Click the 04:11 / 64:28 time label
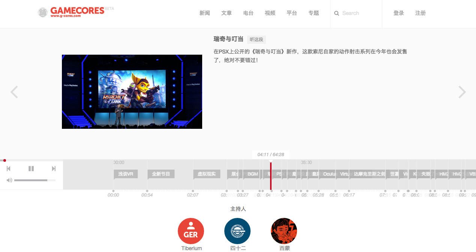This screenshot has height=252, width=476. click(x=271, y=155)
